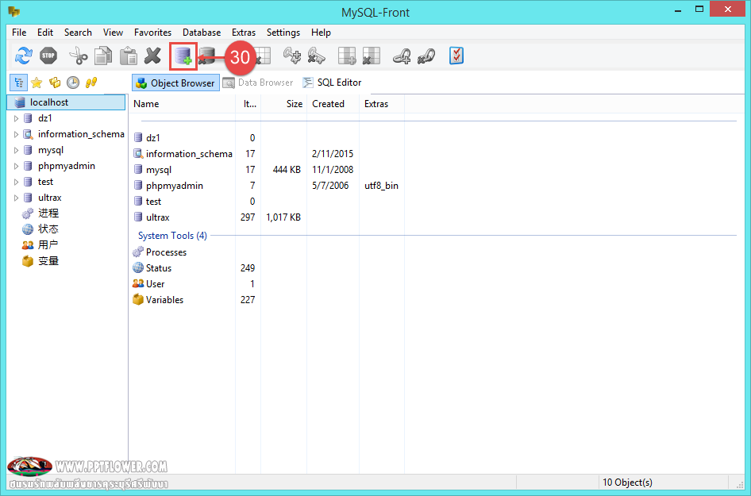Sort by the Created column header
The image size is (751, 496).
(333, 104)
